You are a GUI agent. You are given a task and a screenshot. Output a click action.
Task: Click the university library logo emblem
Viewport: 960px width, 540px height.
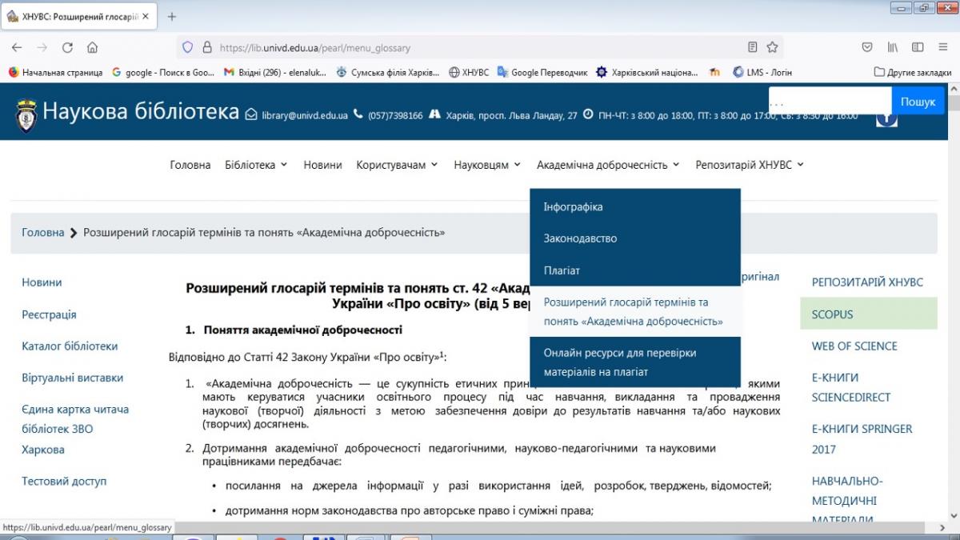[x=26, y=115]
